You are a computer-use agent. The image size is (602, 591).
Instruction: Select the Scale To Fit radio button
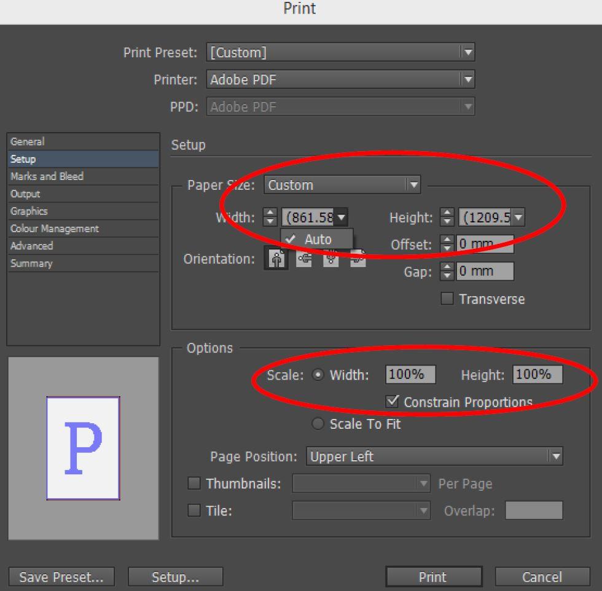coord(318,423)
